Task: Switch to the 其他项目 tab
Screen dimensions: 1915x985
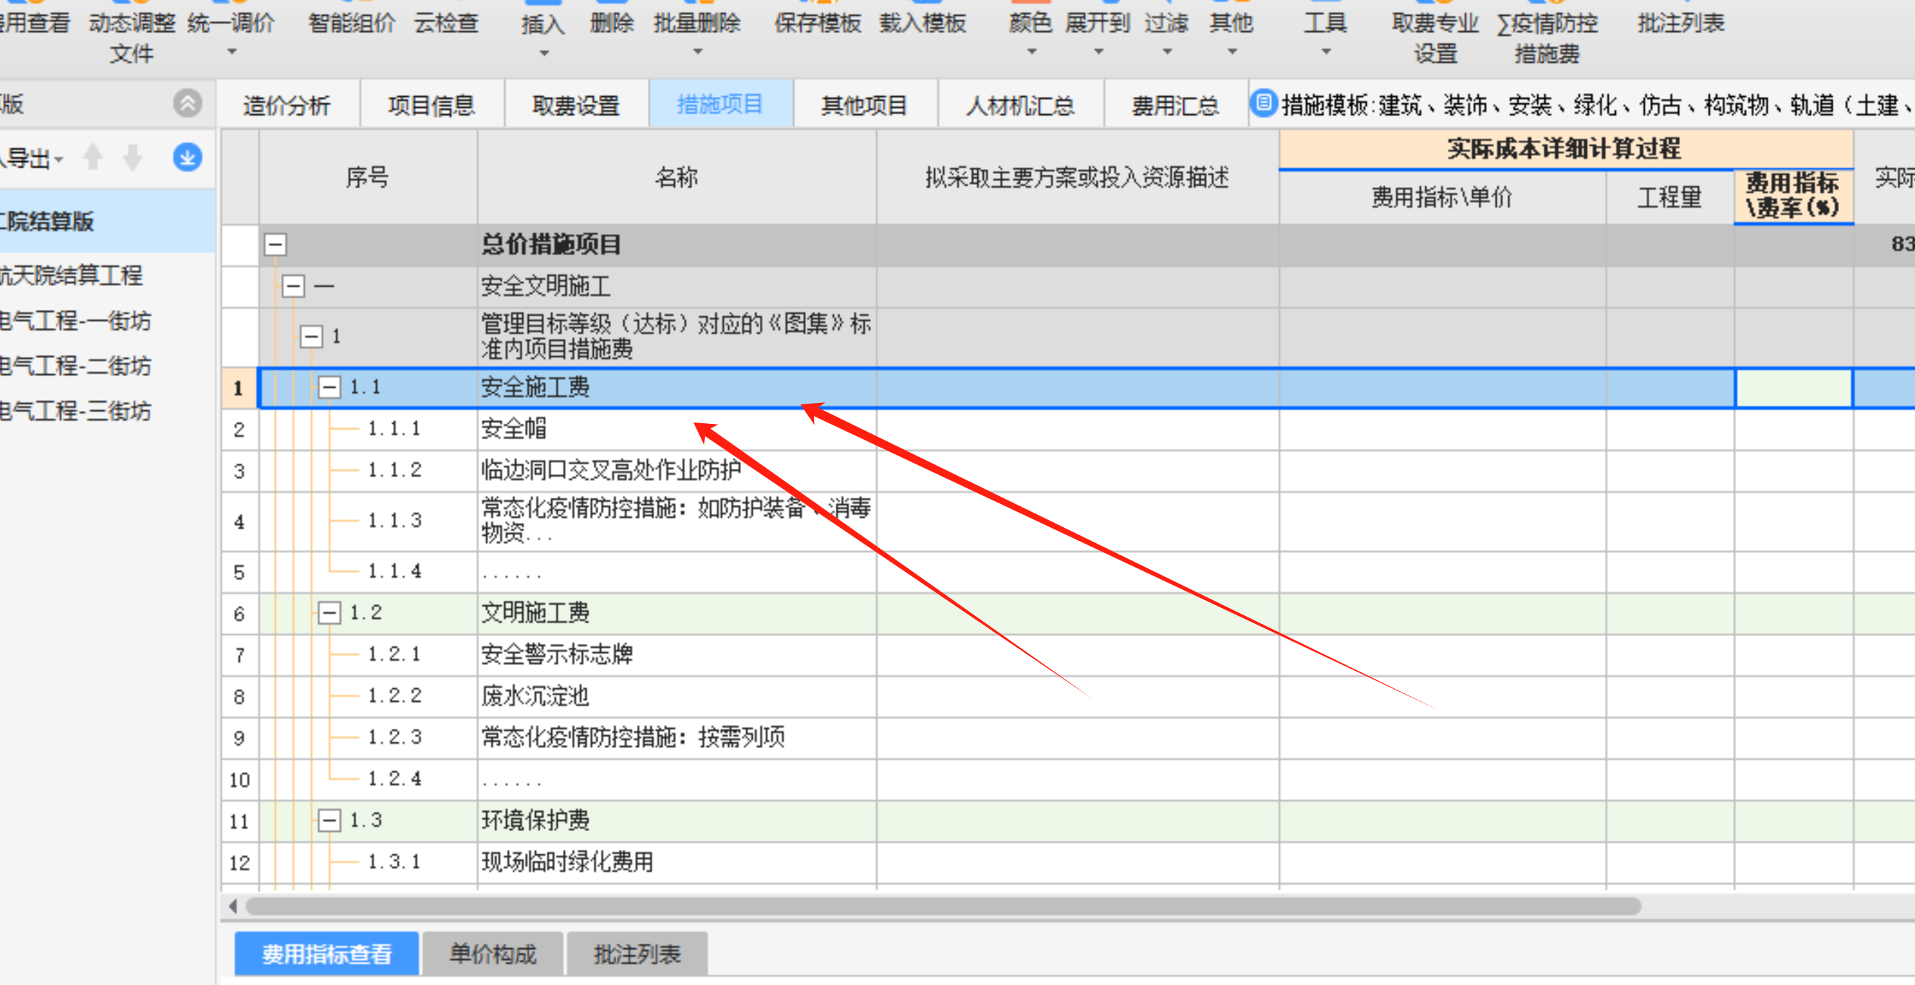Action: point(865,105)
